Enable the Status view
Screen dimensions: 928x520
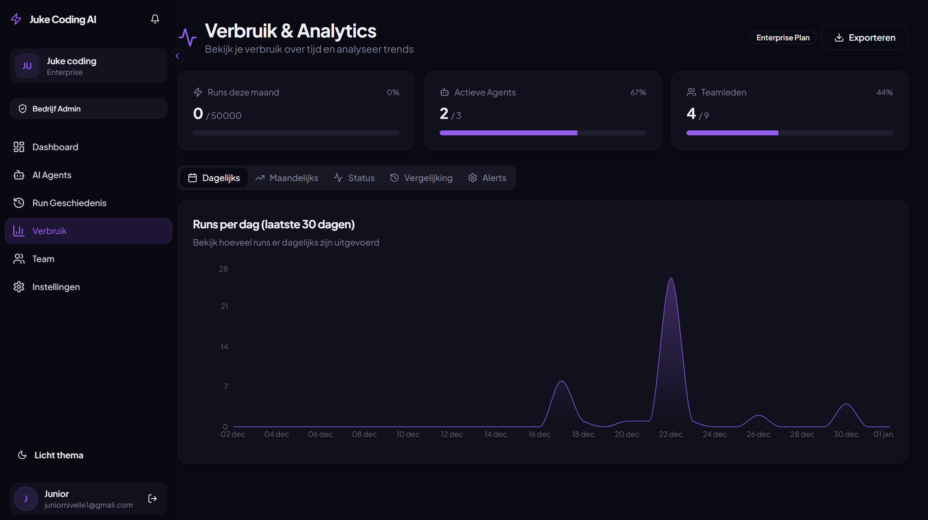pos(354,178)
